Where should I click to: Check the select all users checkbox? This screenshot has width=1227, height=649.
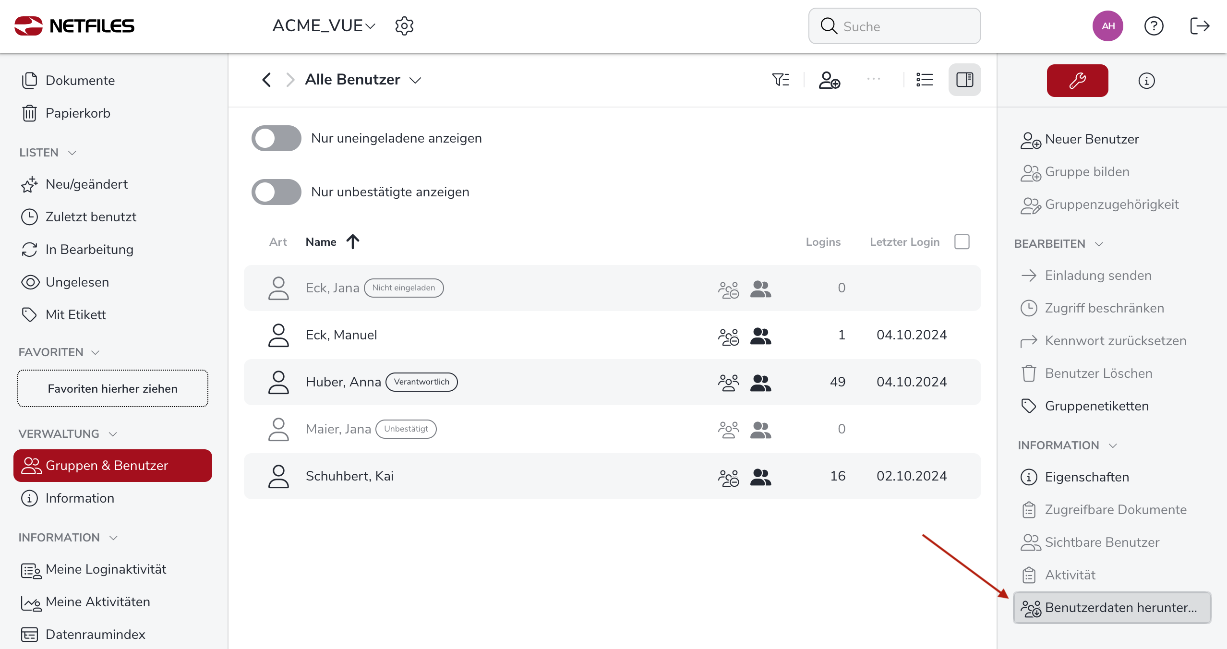(x=962, y=241)
